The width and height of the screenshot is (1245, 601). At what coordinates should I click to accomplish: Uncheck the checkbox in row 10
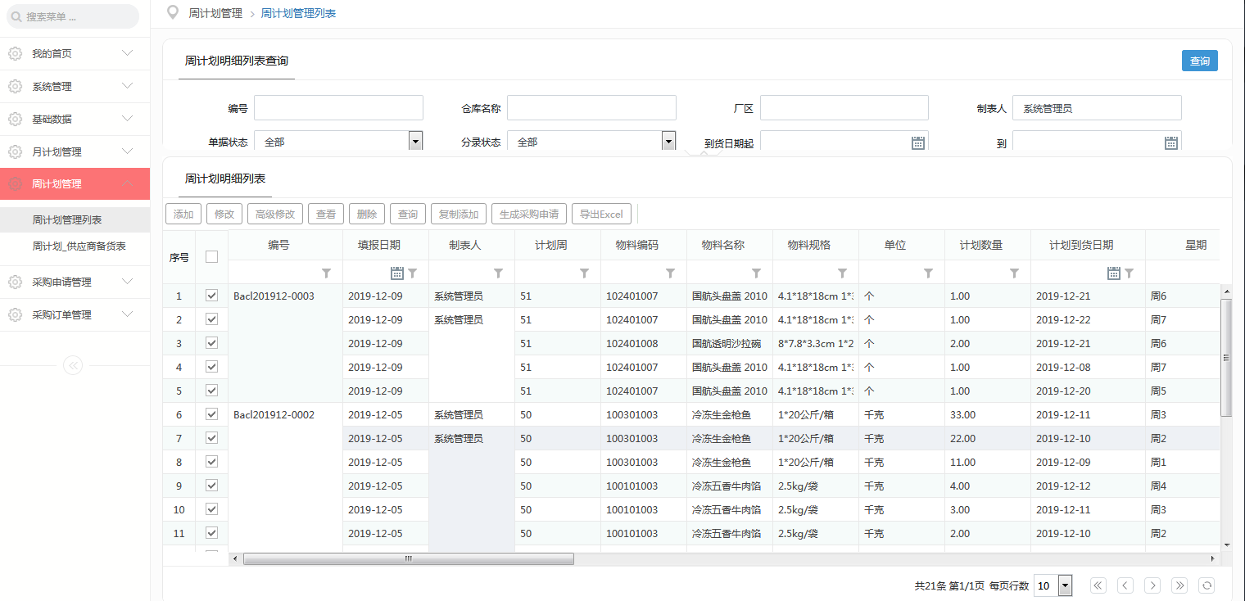[x=211, y=509]
